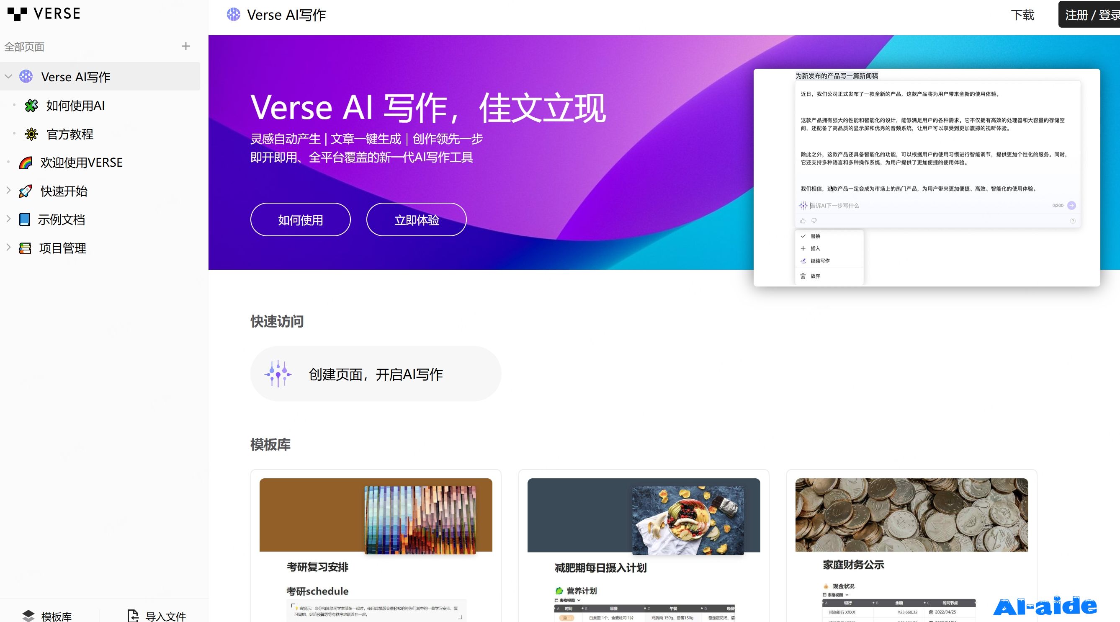Click the layers icon beside 模板库

[x=28, y=616]
